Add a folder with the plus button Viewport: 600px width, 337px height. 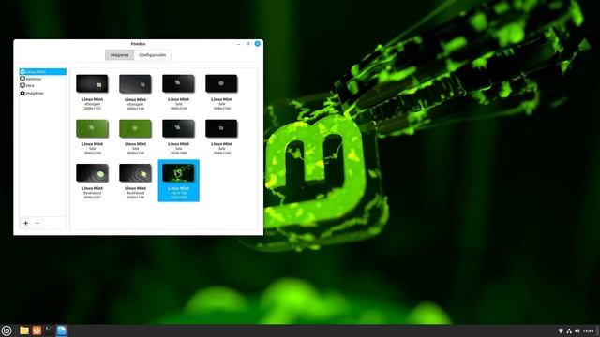click(x=25, y=223)
